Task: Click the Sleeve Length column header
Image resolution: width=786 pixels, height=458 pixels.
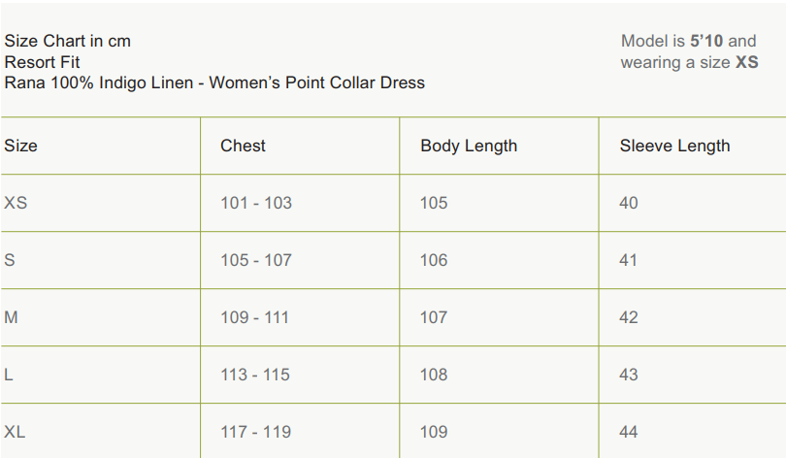Action: coord(674,146)
